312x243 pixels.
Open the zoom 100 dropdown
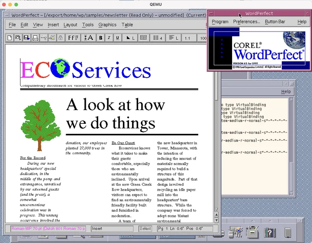click(x=202, y=38)
